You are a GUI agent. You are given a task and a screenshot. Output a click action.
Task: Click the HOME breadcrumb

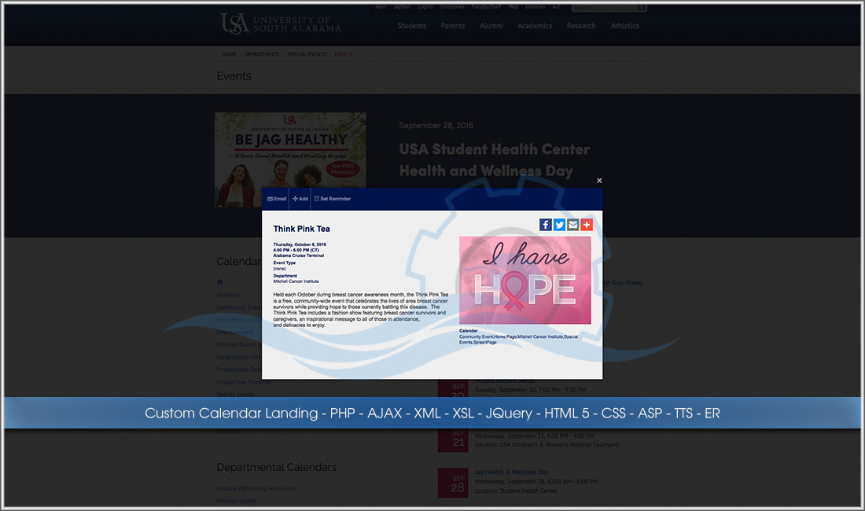click(x=229, y=54)
